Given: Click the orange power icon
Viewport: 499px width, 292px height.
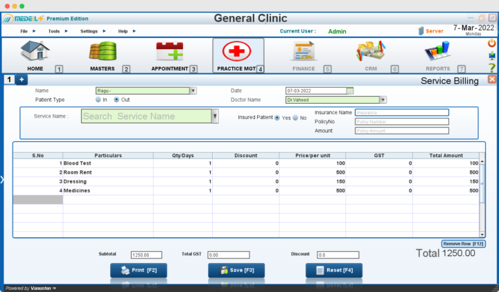Looking at the screenshot, I should click(491, 43).
